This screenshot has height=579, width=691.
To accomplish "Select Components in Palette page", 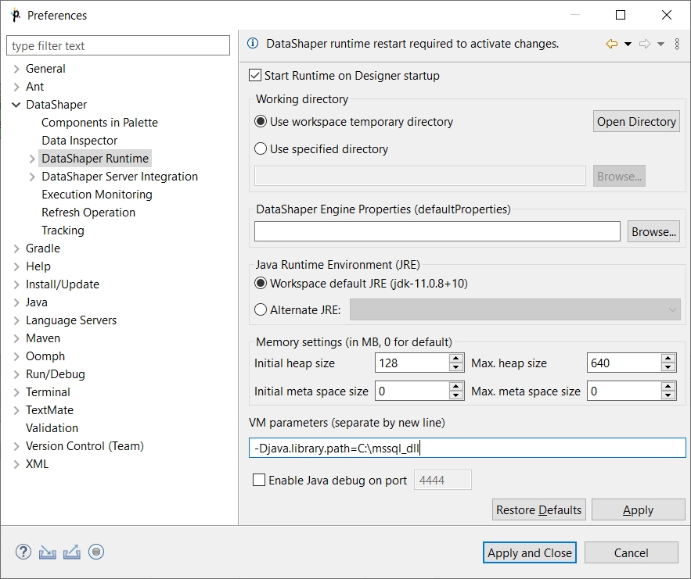I will pyautogui.click(x=99, y=123).
